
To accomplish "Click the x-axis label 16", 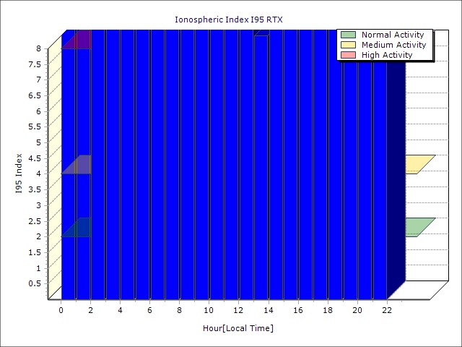I will coord(298,310).
